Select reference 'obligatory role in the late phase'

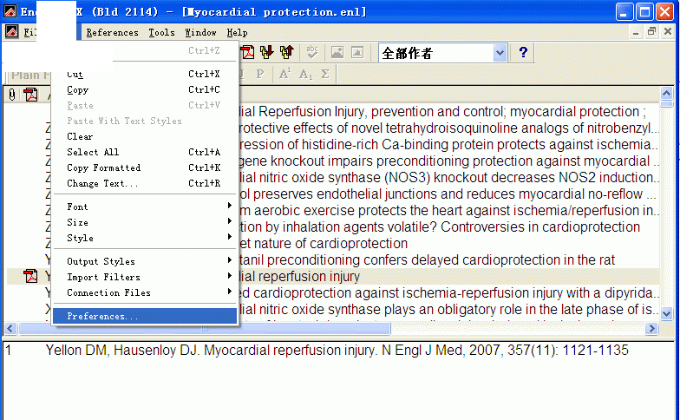[449, 309]
